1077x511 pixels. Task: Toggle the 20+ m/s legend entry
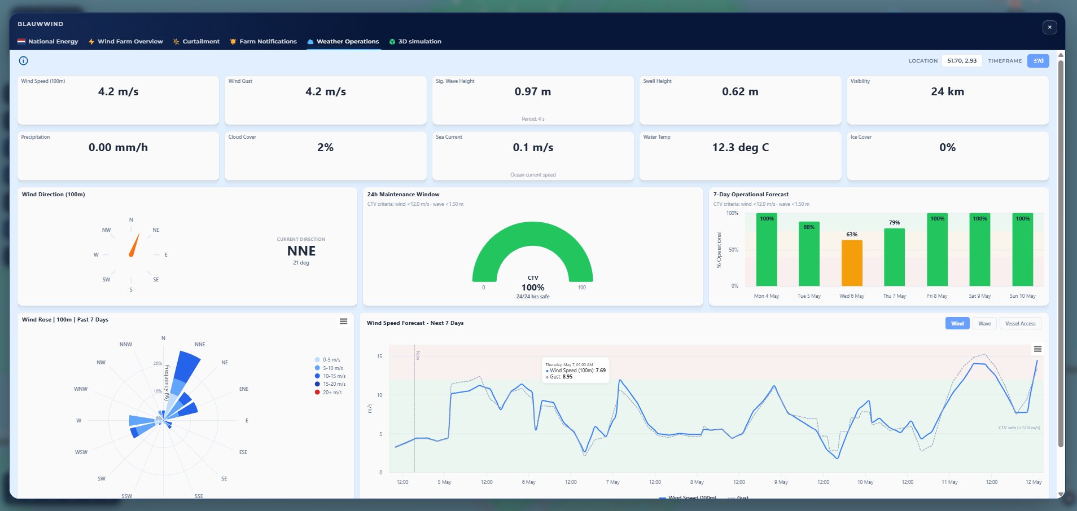click(328, 393)
